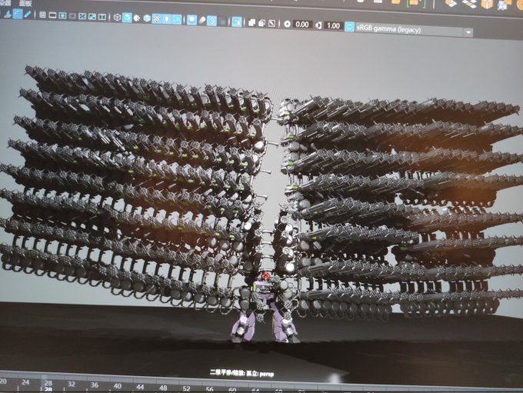The height and width of the screenshot is (393, 523).
Task: Toggle Multisample Anti-aliasing icon
Action: tap(212, 21)
